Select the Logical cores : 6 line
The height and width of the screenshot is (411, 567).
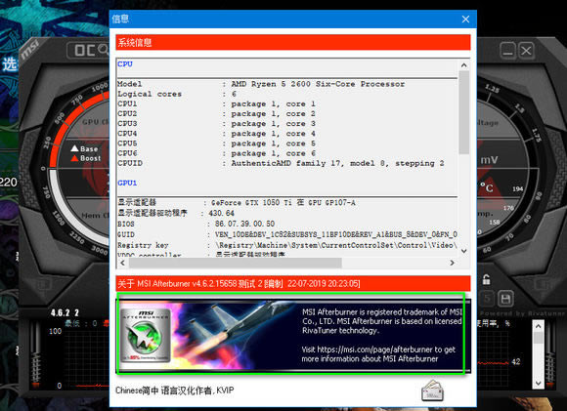click(177, 94)
